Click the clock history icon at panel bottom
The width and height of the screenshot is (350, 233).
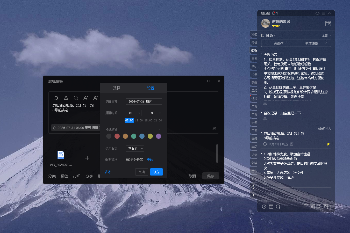click(x=264, y=207)
